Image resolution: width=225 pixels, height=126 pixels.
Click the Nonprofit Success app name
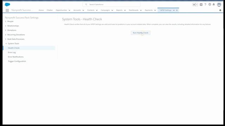pyautogui.click(x=22, y=10)
